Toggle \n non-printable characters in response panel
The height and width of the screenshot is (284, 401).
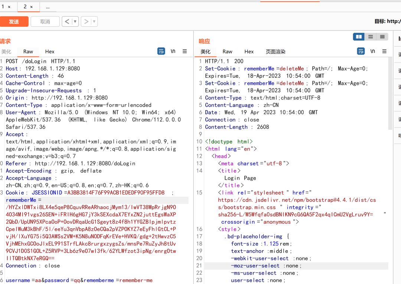(373, 51)
